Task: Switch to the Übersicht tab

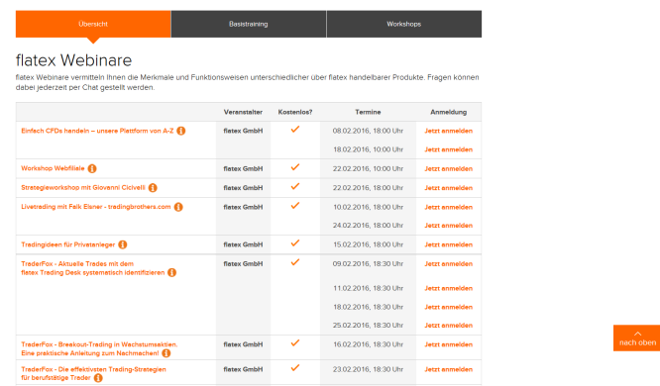Action: pyautogui.click(x=93, y=24)
